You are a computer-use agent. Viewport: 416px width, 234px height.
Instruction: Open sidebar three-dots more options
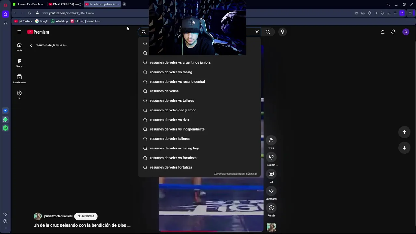pyautogui.click(x=5, y=228)
